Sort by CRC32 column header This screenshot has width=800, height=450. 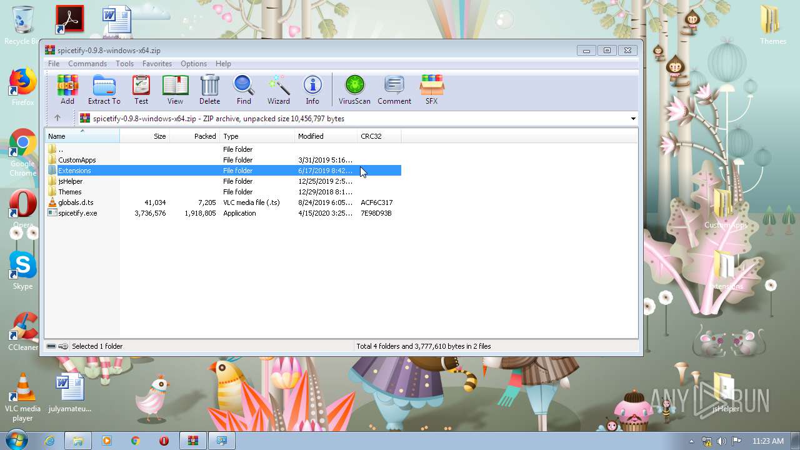pyautogui.click(x=379, y=136)
